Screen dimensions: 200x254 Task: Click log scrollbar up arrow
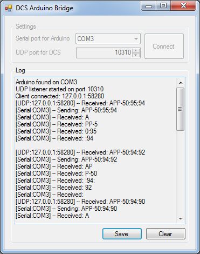(x=181, y=83)
